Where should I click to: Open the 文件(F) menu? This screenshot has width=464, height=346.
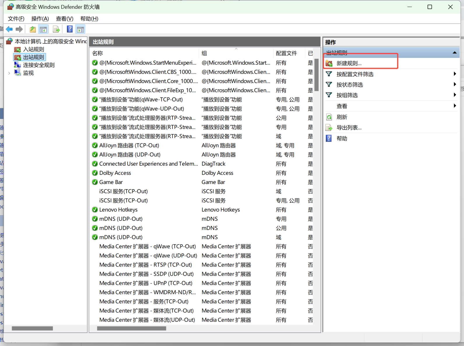click(x=16, y=19)
